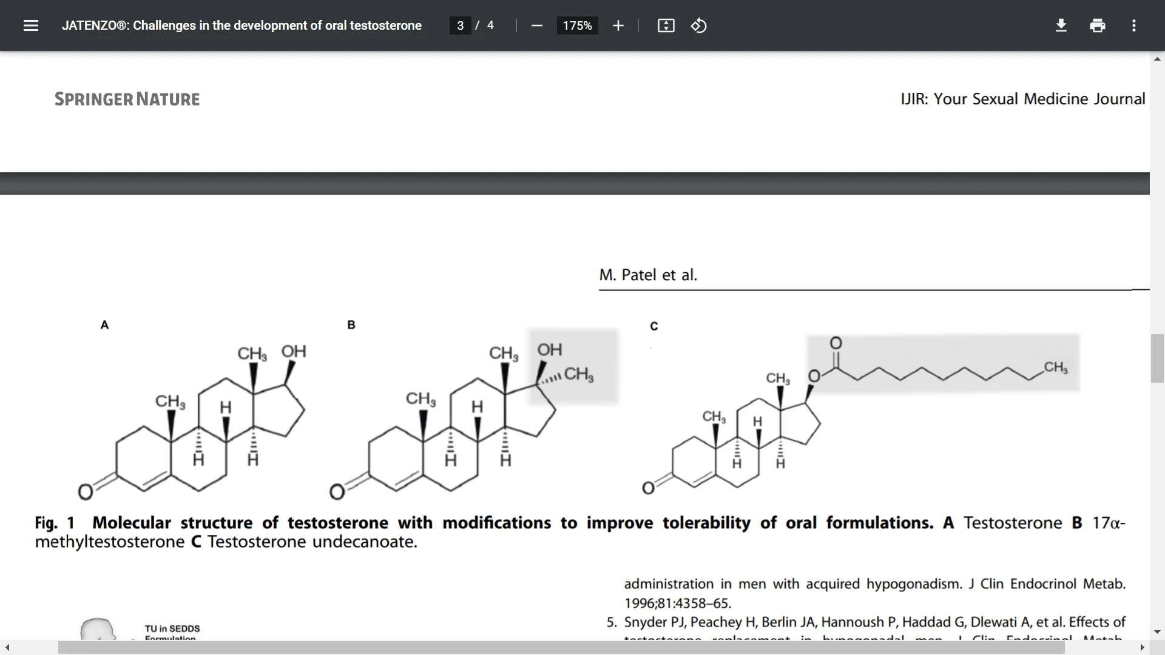Click the IJIR journal title text
Viewport: 1165px width, 655px height.
click(x=1022, y=99)
